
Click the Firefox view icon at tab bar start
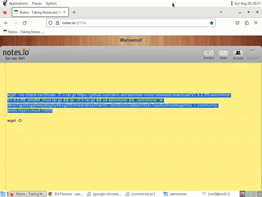[x=5, y=12]
